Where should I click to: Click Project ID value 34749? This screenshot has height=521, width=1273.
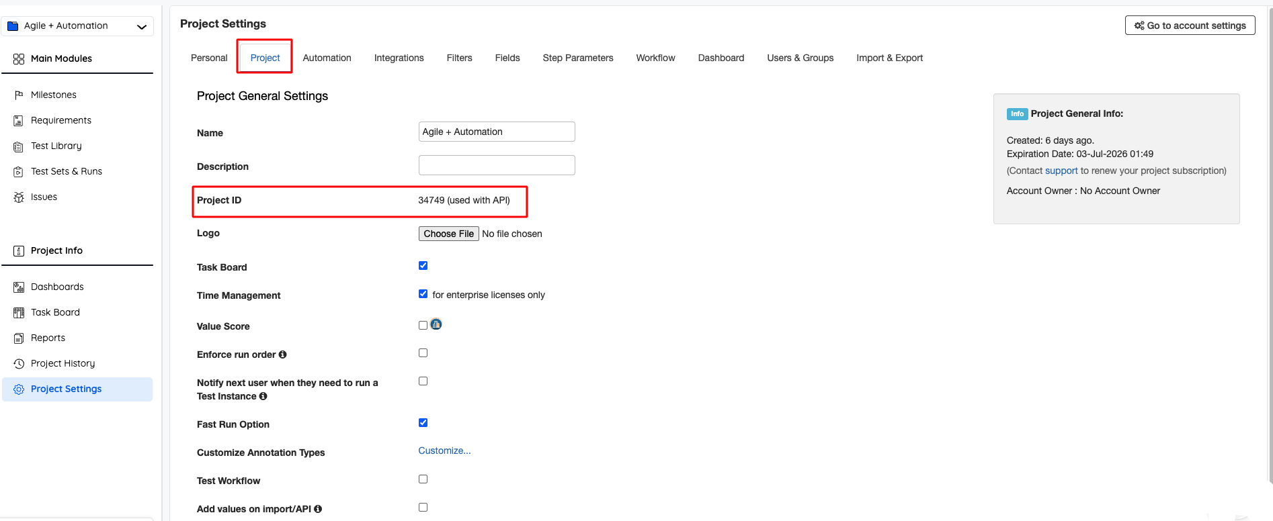(x=432, y=200)
